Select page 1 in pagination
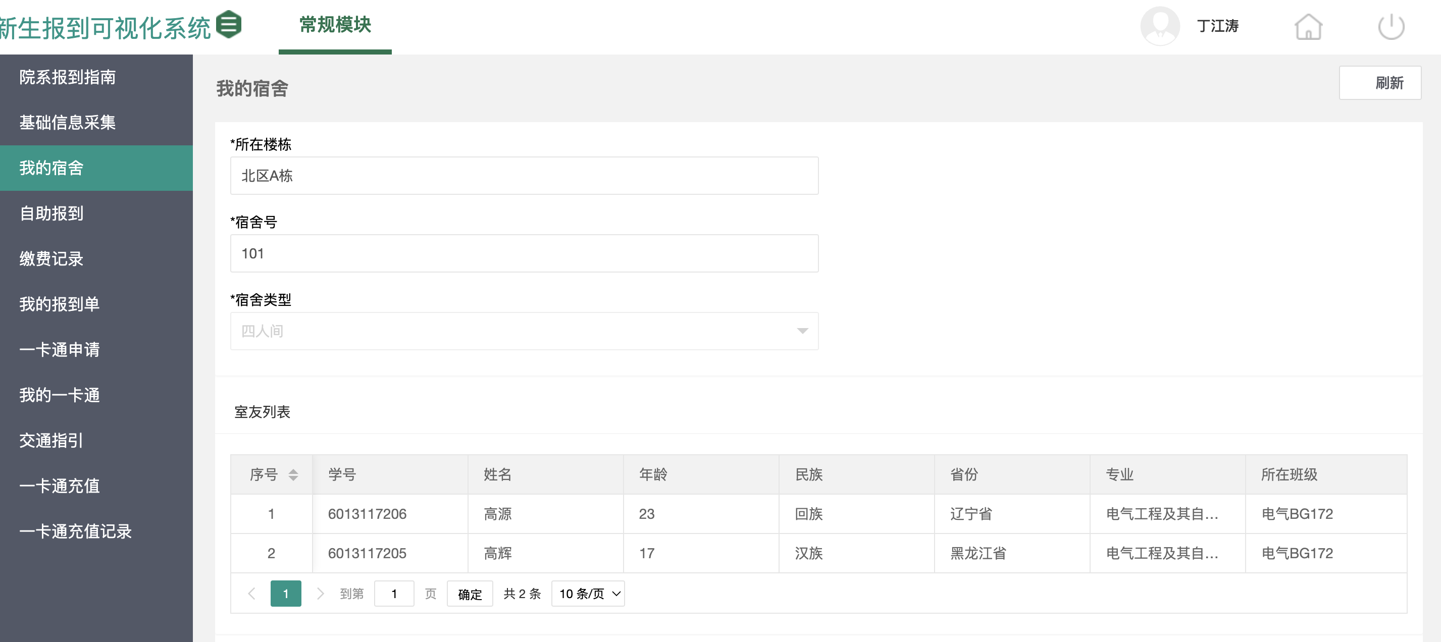The width and height of the screenshot is (1441, 642). pos(285,594)
